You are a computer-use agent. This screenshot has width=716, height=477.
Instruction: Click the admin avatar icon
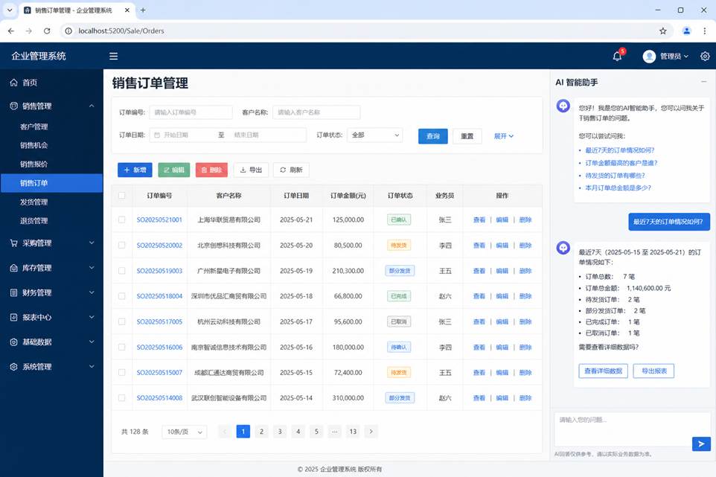[649, 56]
